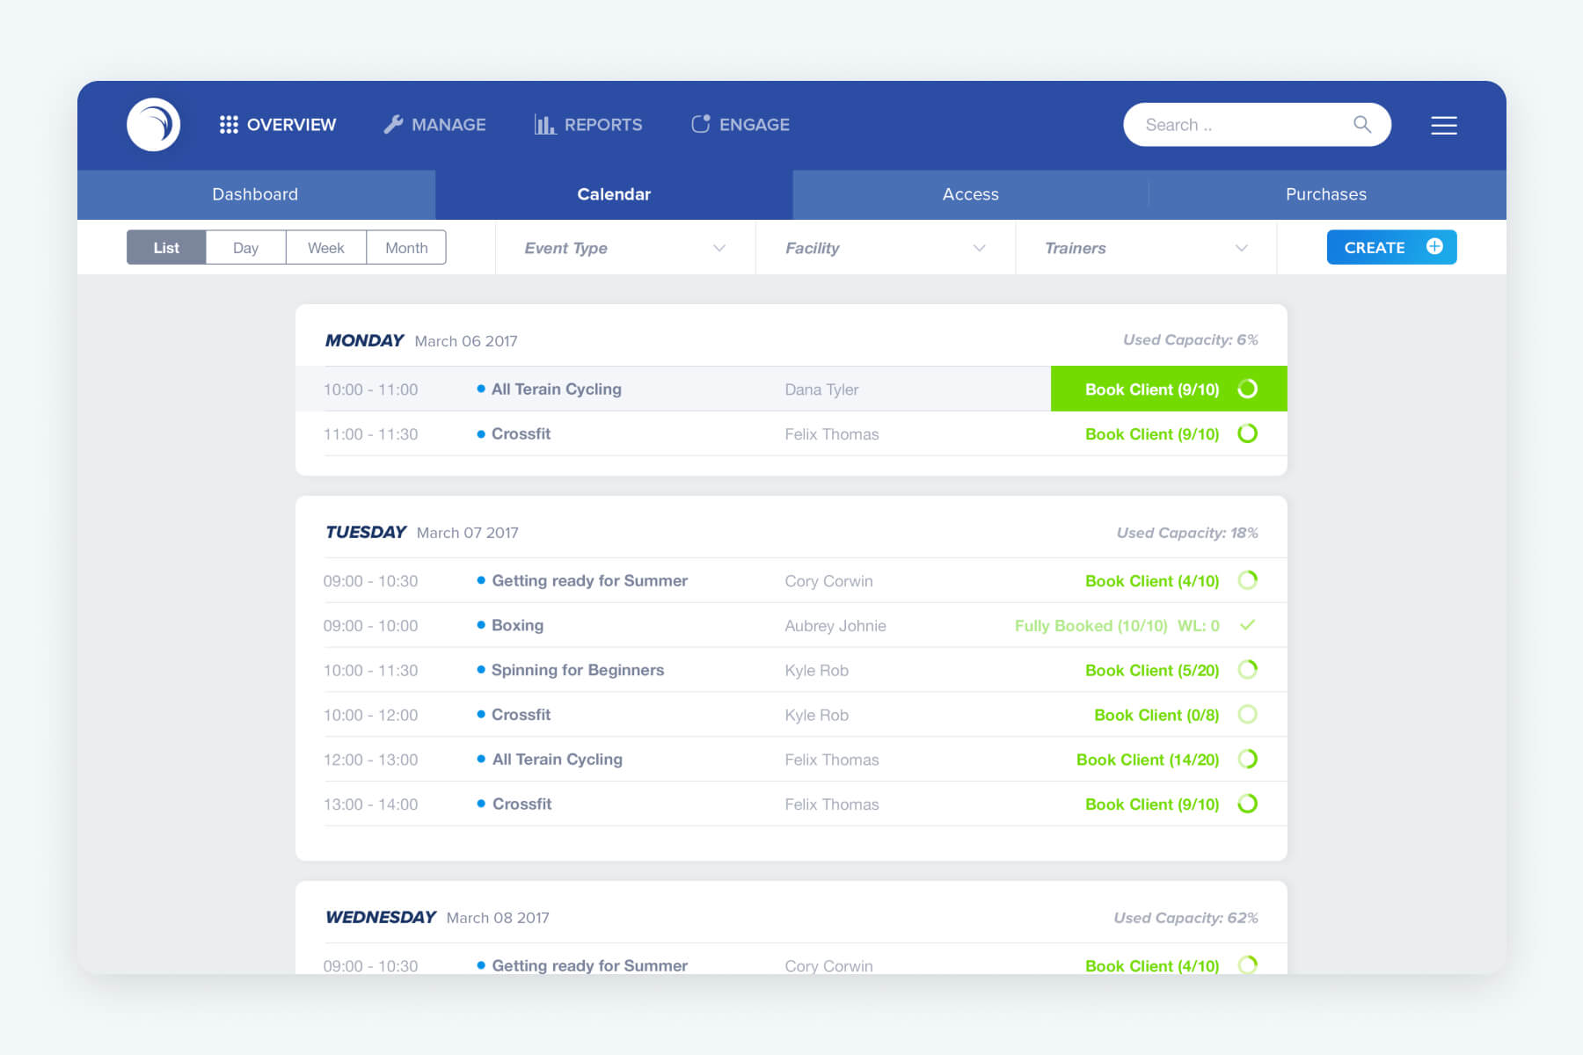Click the Boxing fully booked checkmark
Viewport: 1583px width, 1055px height.
coord(1247,625)
